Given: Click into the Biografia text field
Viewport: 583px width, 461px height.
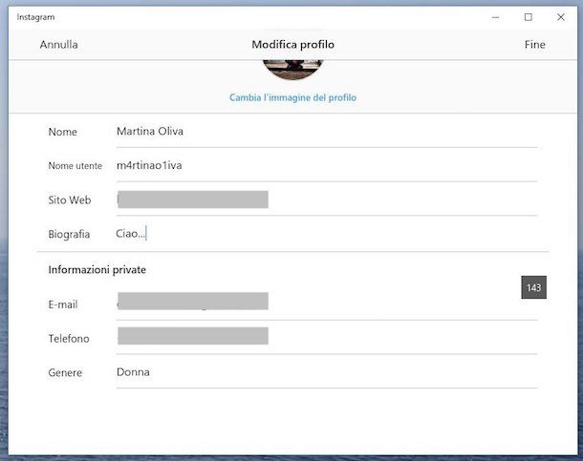Looking at the screenshot, I should (325, 234).
